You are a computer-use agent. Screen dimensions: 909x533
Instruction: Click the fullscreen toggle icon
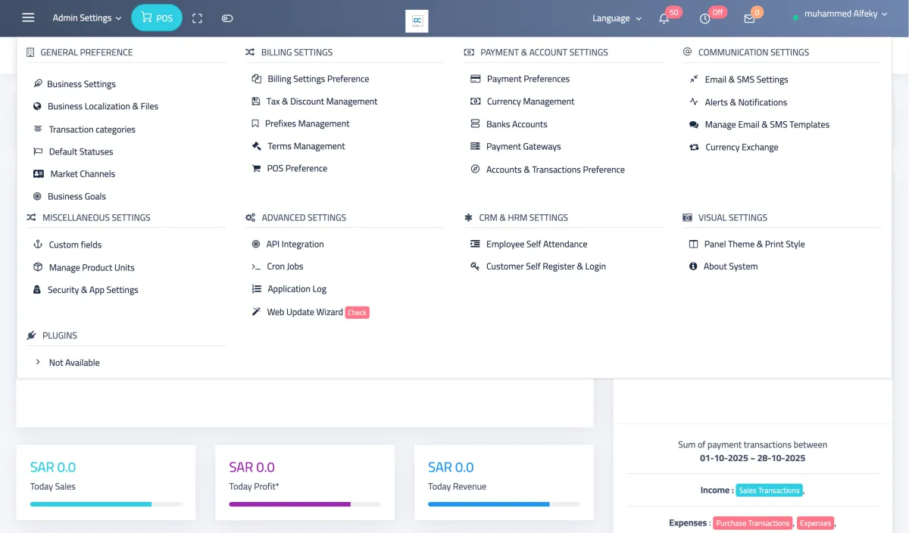pyautogui.click(x=197, y=18)
